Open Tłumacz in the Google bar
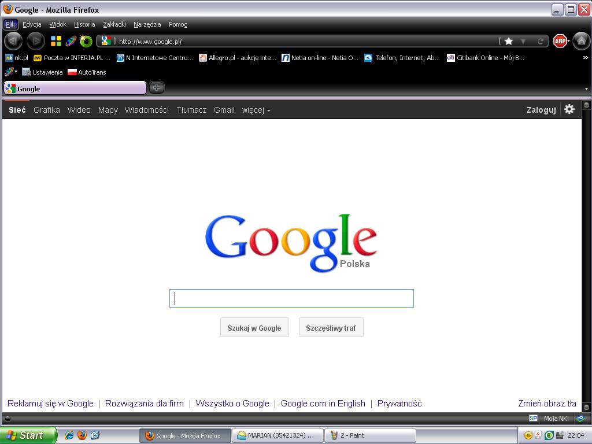This screenshot has height=444, width=592. [191, 110]
